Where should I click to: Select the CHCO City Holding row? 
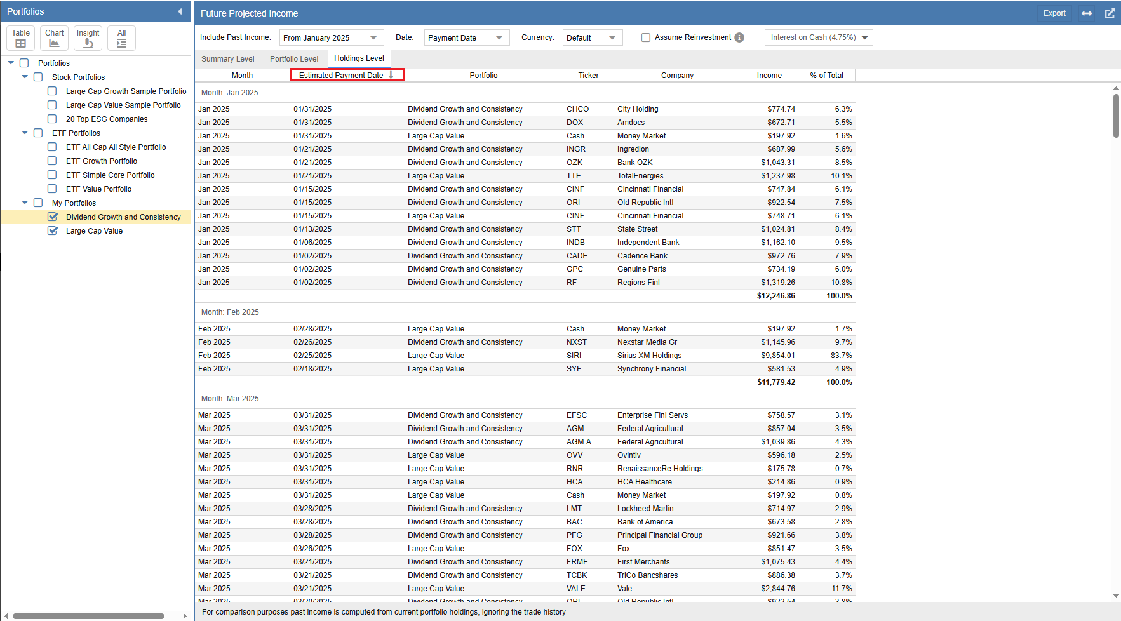[525, 109]
